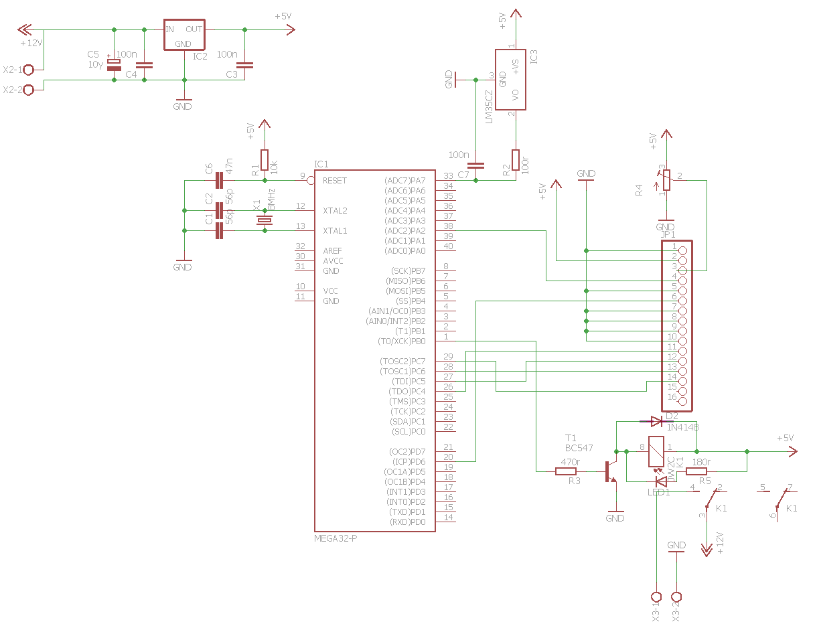Viewport: 815px width, 626px height.
Task: Click the (ADC7)PA7 pin label
Action: (404, 181)
